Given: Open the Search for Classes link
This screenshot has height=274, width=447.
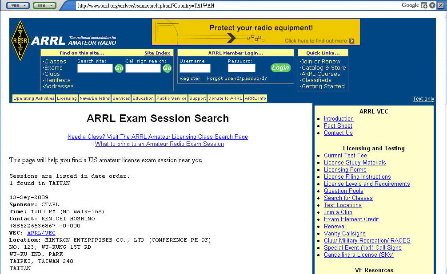Looking at the screenshot, I should tap(348, 198).
